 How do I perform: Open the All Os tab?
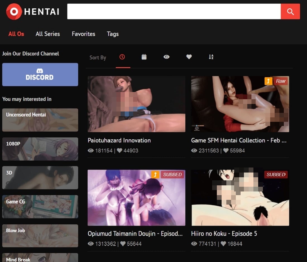tap(16, 34)
